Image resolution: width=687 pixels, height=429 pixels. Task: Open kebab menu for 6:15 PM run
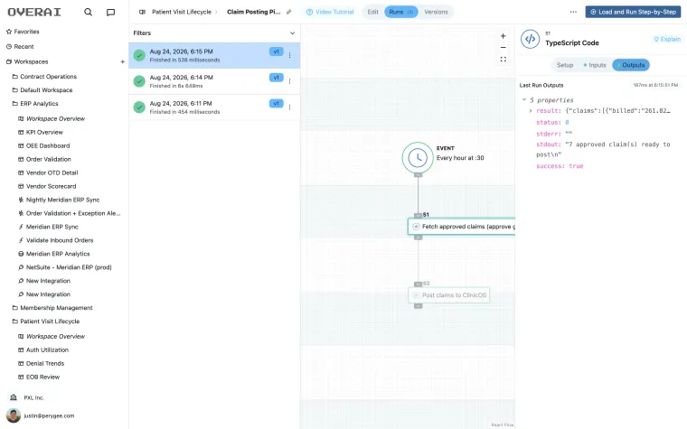point(289,55)
